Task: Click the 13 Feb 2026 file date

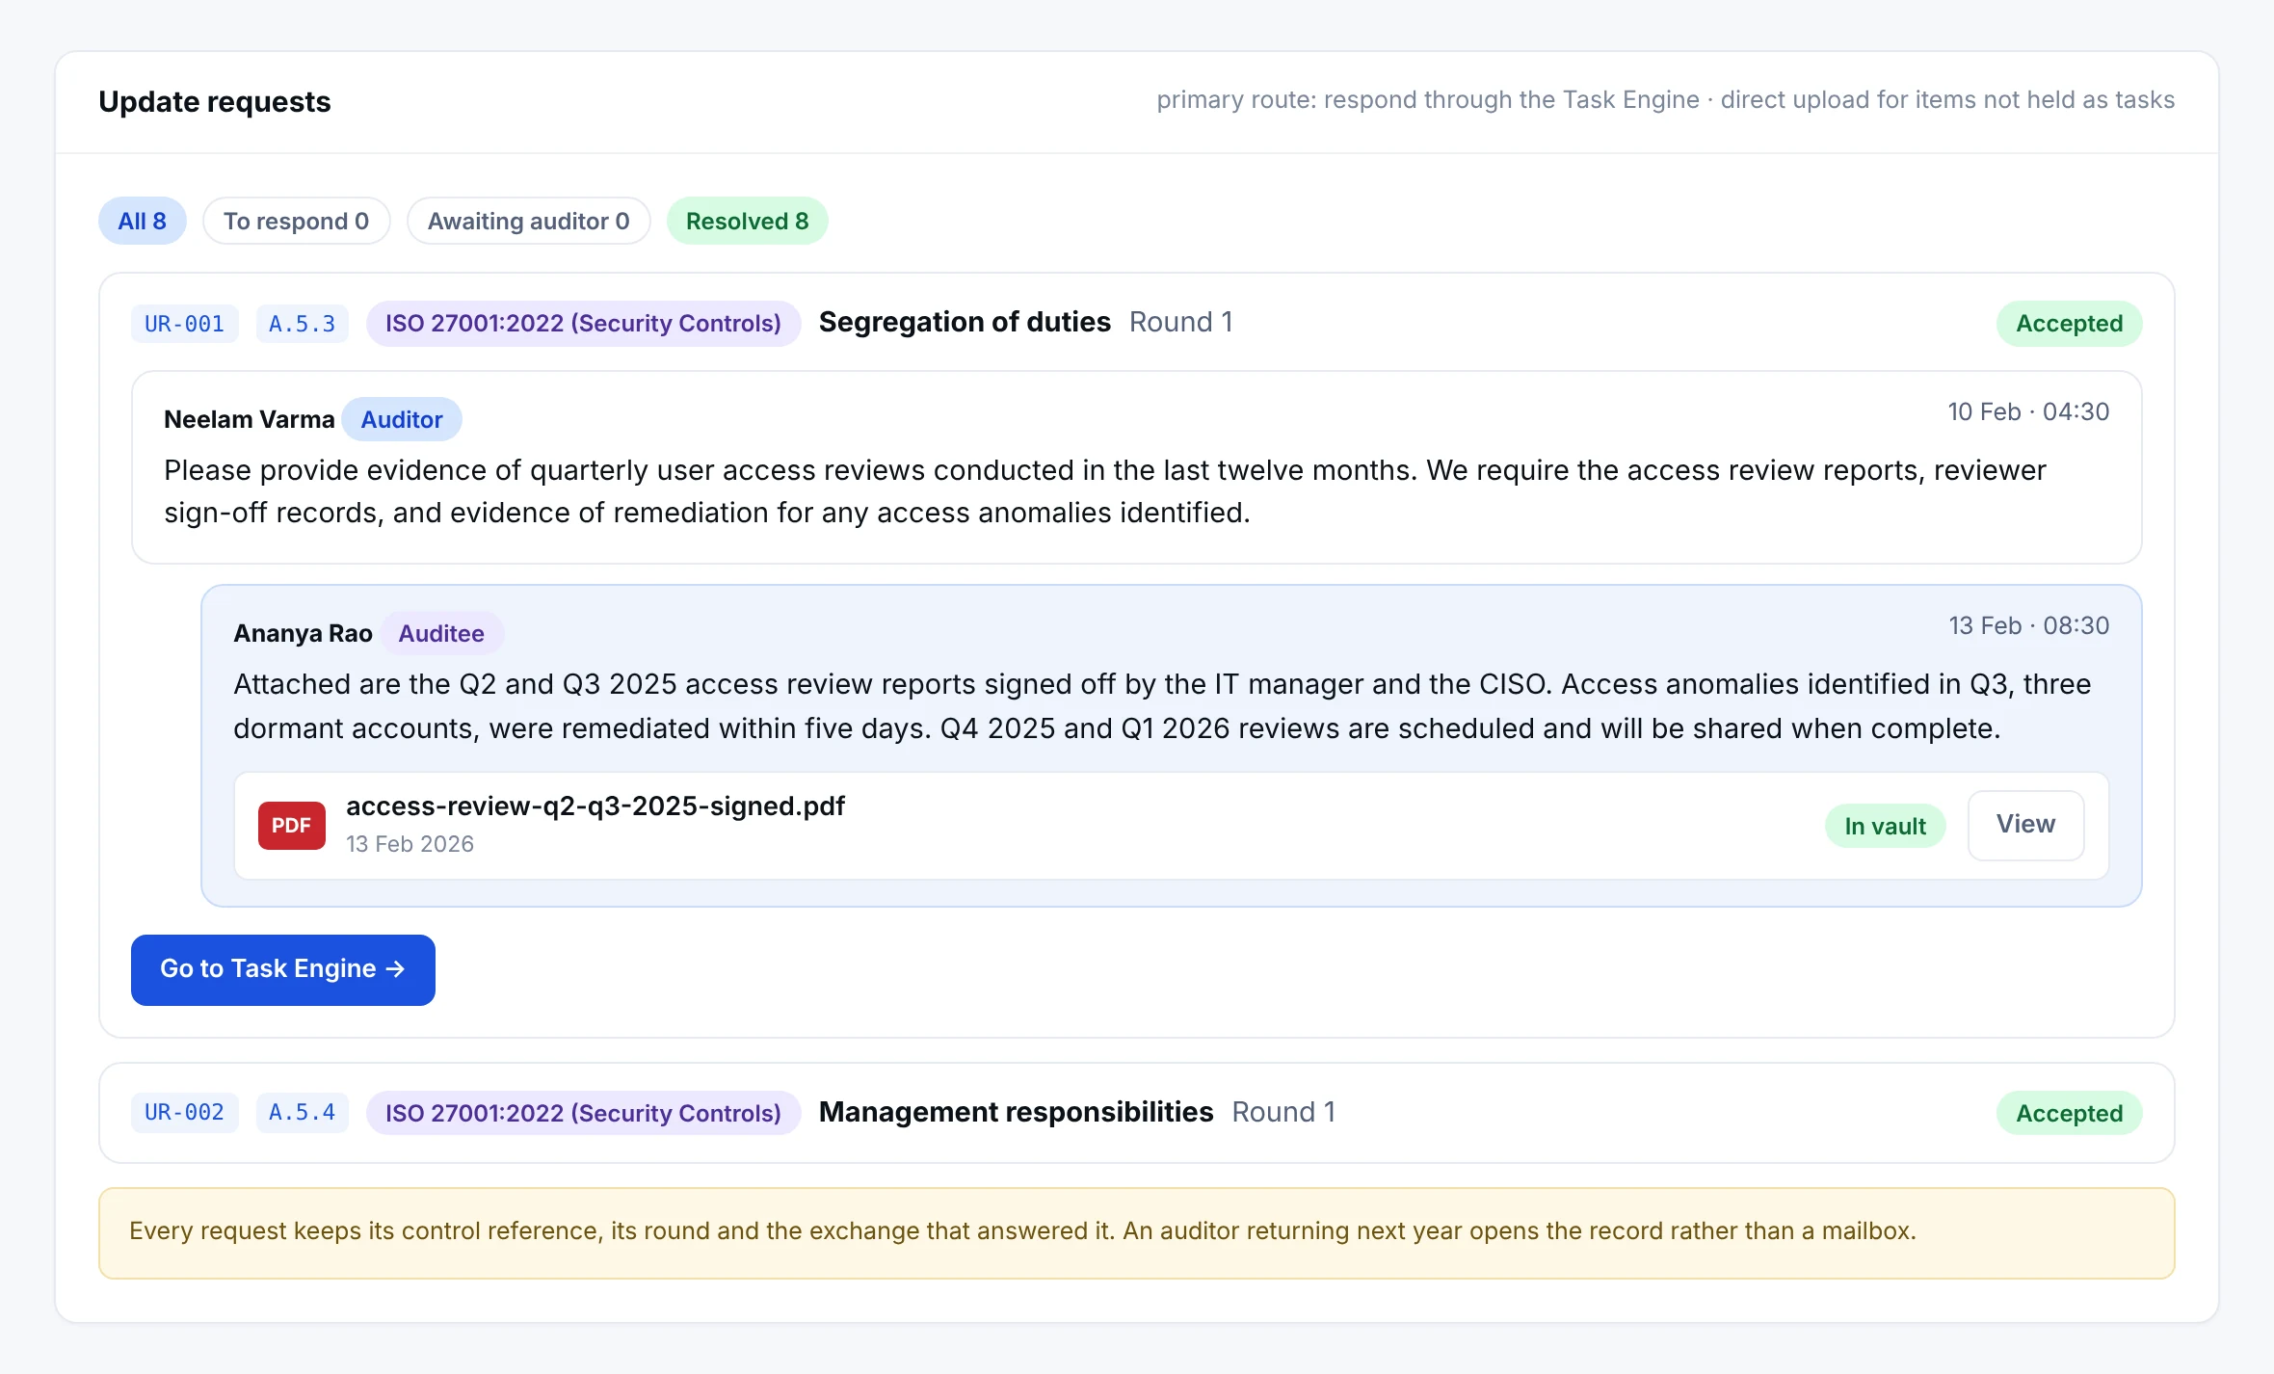Action: [x=410, y=844]
